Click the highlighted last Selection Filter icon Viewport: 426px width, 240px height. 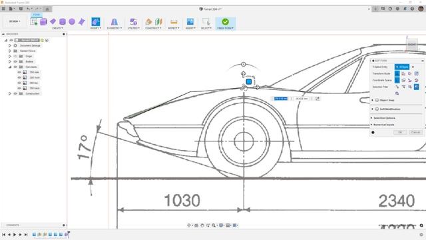[x=416, y=87]
